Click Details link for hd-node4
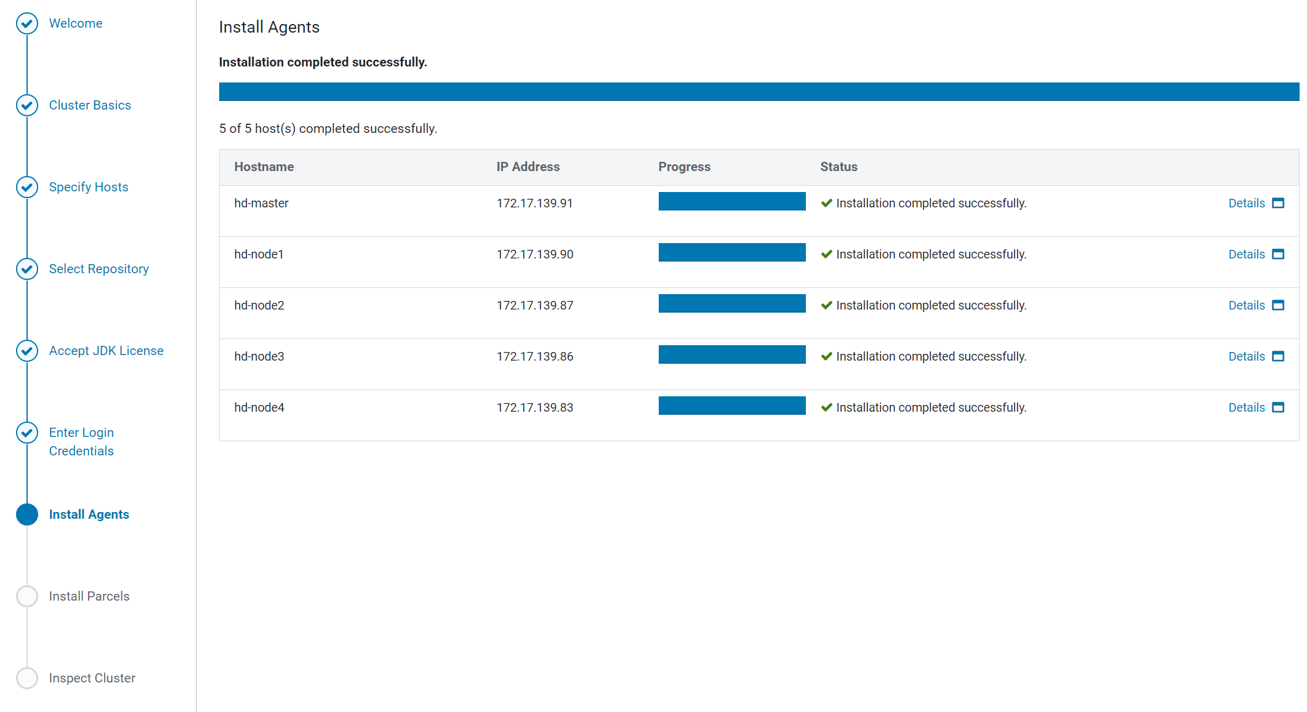1307x712 pixels. [1246, 407]
